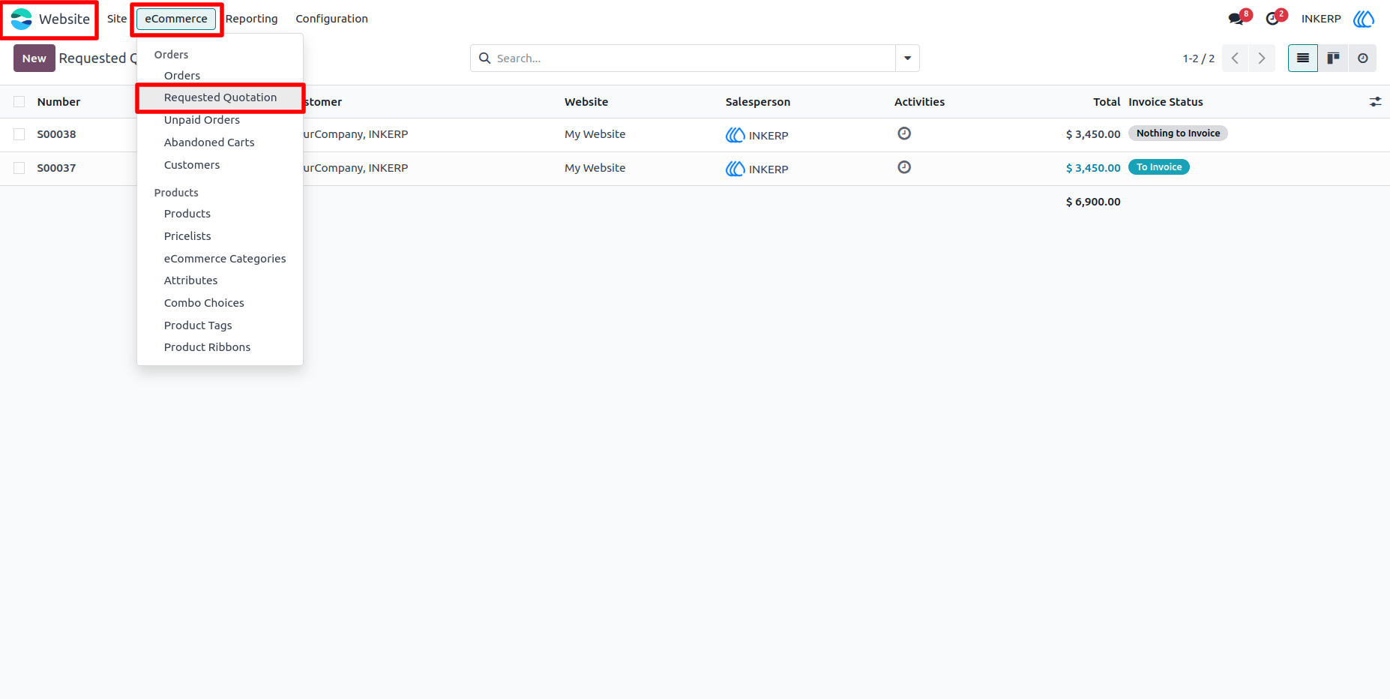Viewport: 1390px width, 699px height.
Task: Click the search magnifier icon
Action: (485, 58)
